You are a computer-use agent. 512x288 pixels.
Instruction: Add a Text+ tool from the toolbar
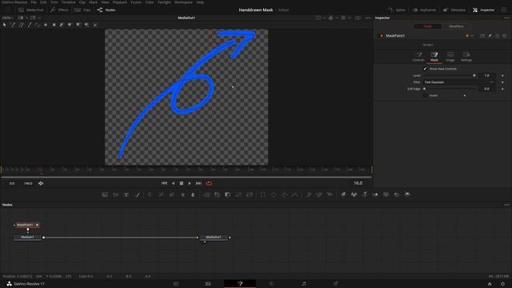126,195
